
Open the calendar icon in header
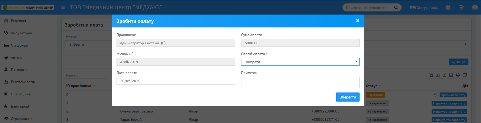click(448, 7)
